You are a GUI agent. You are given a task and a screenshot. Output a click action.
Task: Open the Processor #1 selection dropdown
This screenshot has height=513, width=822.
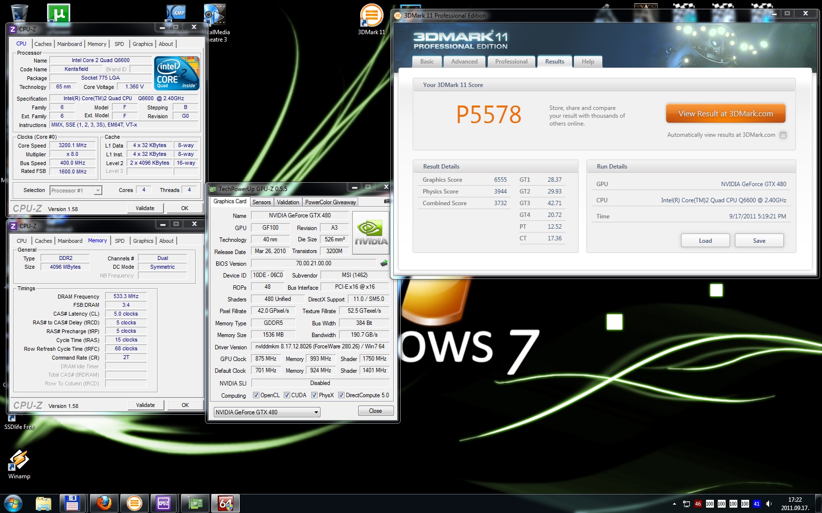75,191
